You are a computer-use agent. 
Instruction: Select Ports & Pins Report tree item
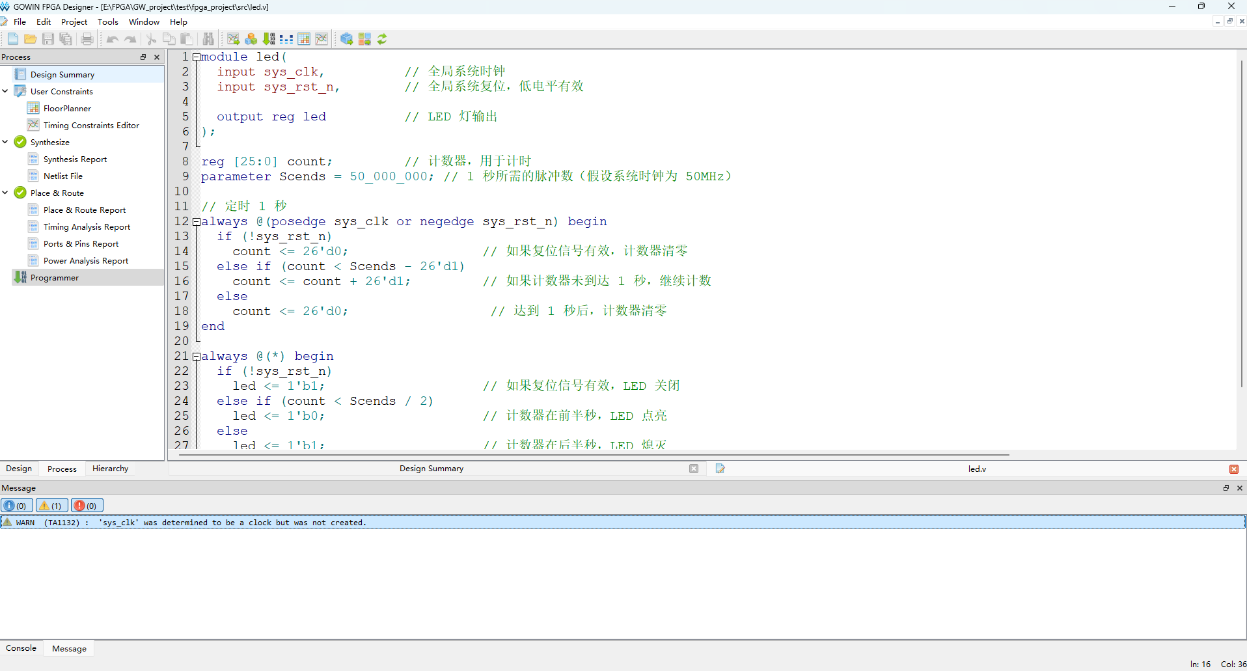[81, 243]
